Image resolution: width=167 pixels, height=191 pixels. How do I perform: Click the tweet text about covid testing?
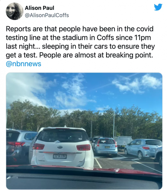pyautogui.click(x=80, y=42)
